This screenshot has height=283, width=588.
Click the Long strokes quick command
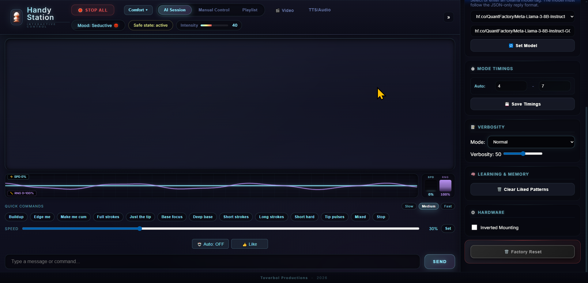(x=271, y=217)
